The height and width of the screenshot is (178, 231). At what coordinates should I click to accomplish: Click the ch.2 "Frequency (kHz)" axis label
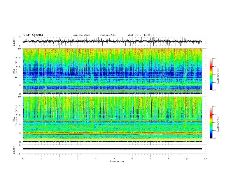16,115
